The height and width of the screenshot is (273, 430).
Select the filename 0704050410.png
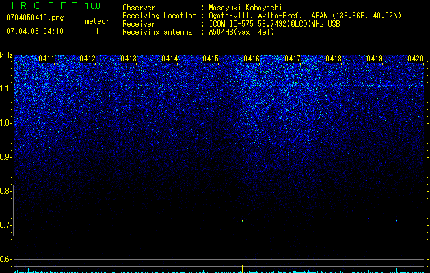click(35, 18)
